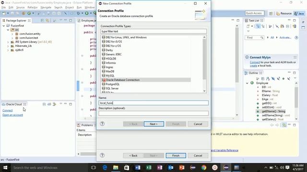Click the type filter text field
Viewport: 307px width, 172px height.
coord(153,31)
